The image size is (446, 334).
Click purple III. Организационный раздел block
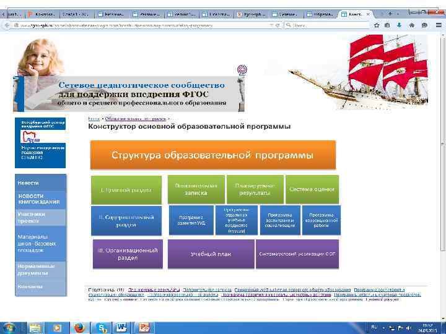128,254
